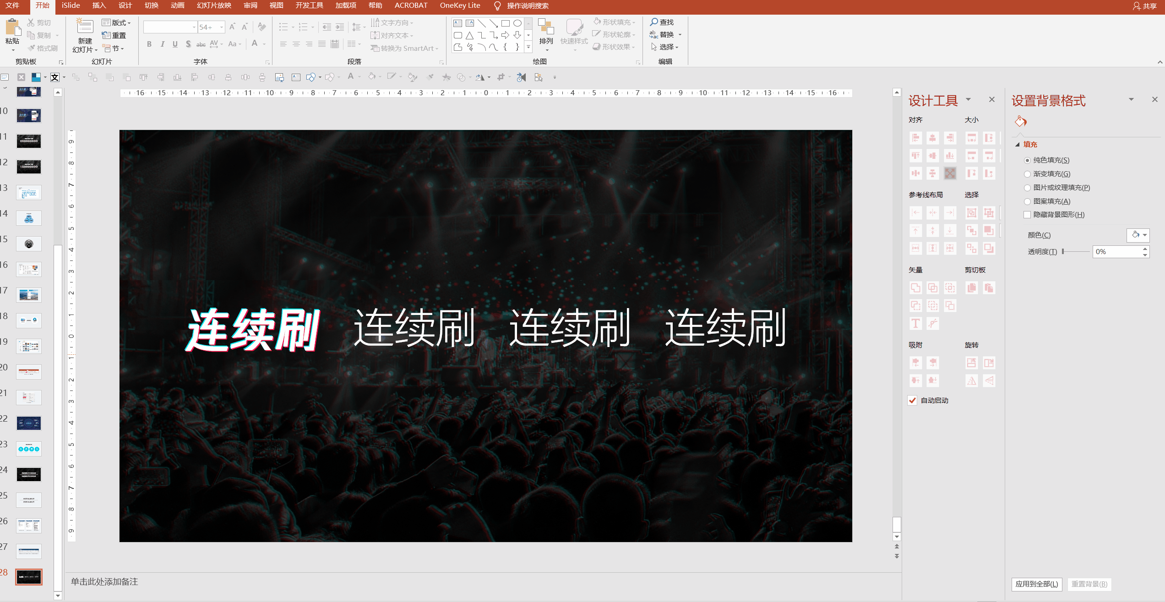Click the first rotate (旋转) icon in Design Tools
Viewport: 1165px width, 602px height.
coord(971,363)
